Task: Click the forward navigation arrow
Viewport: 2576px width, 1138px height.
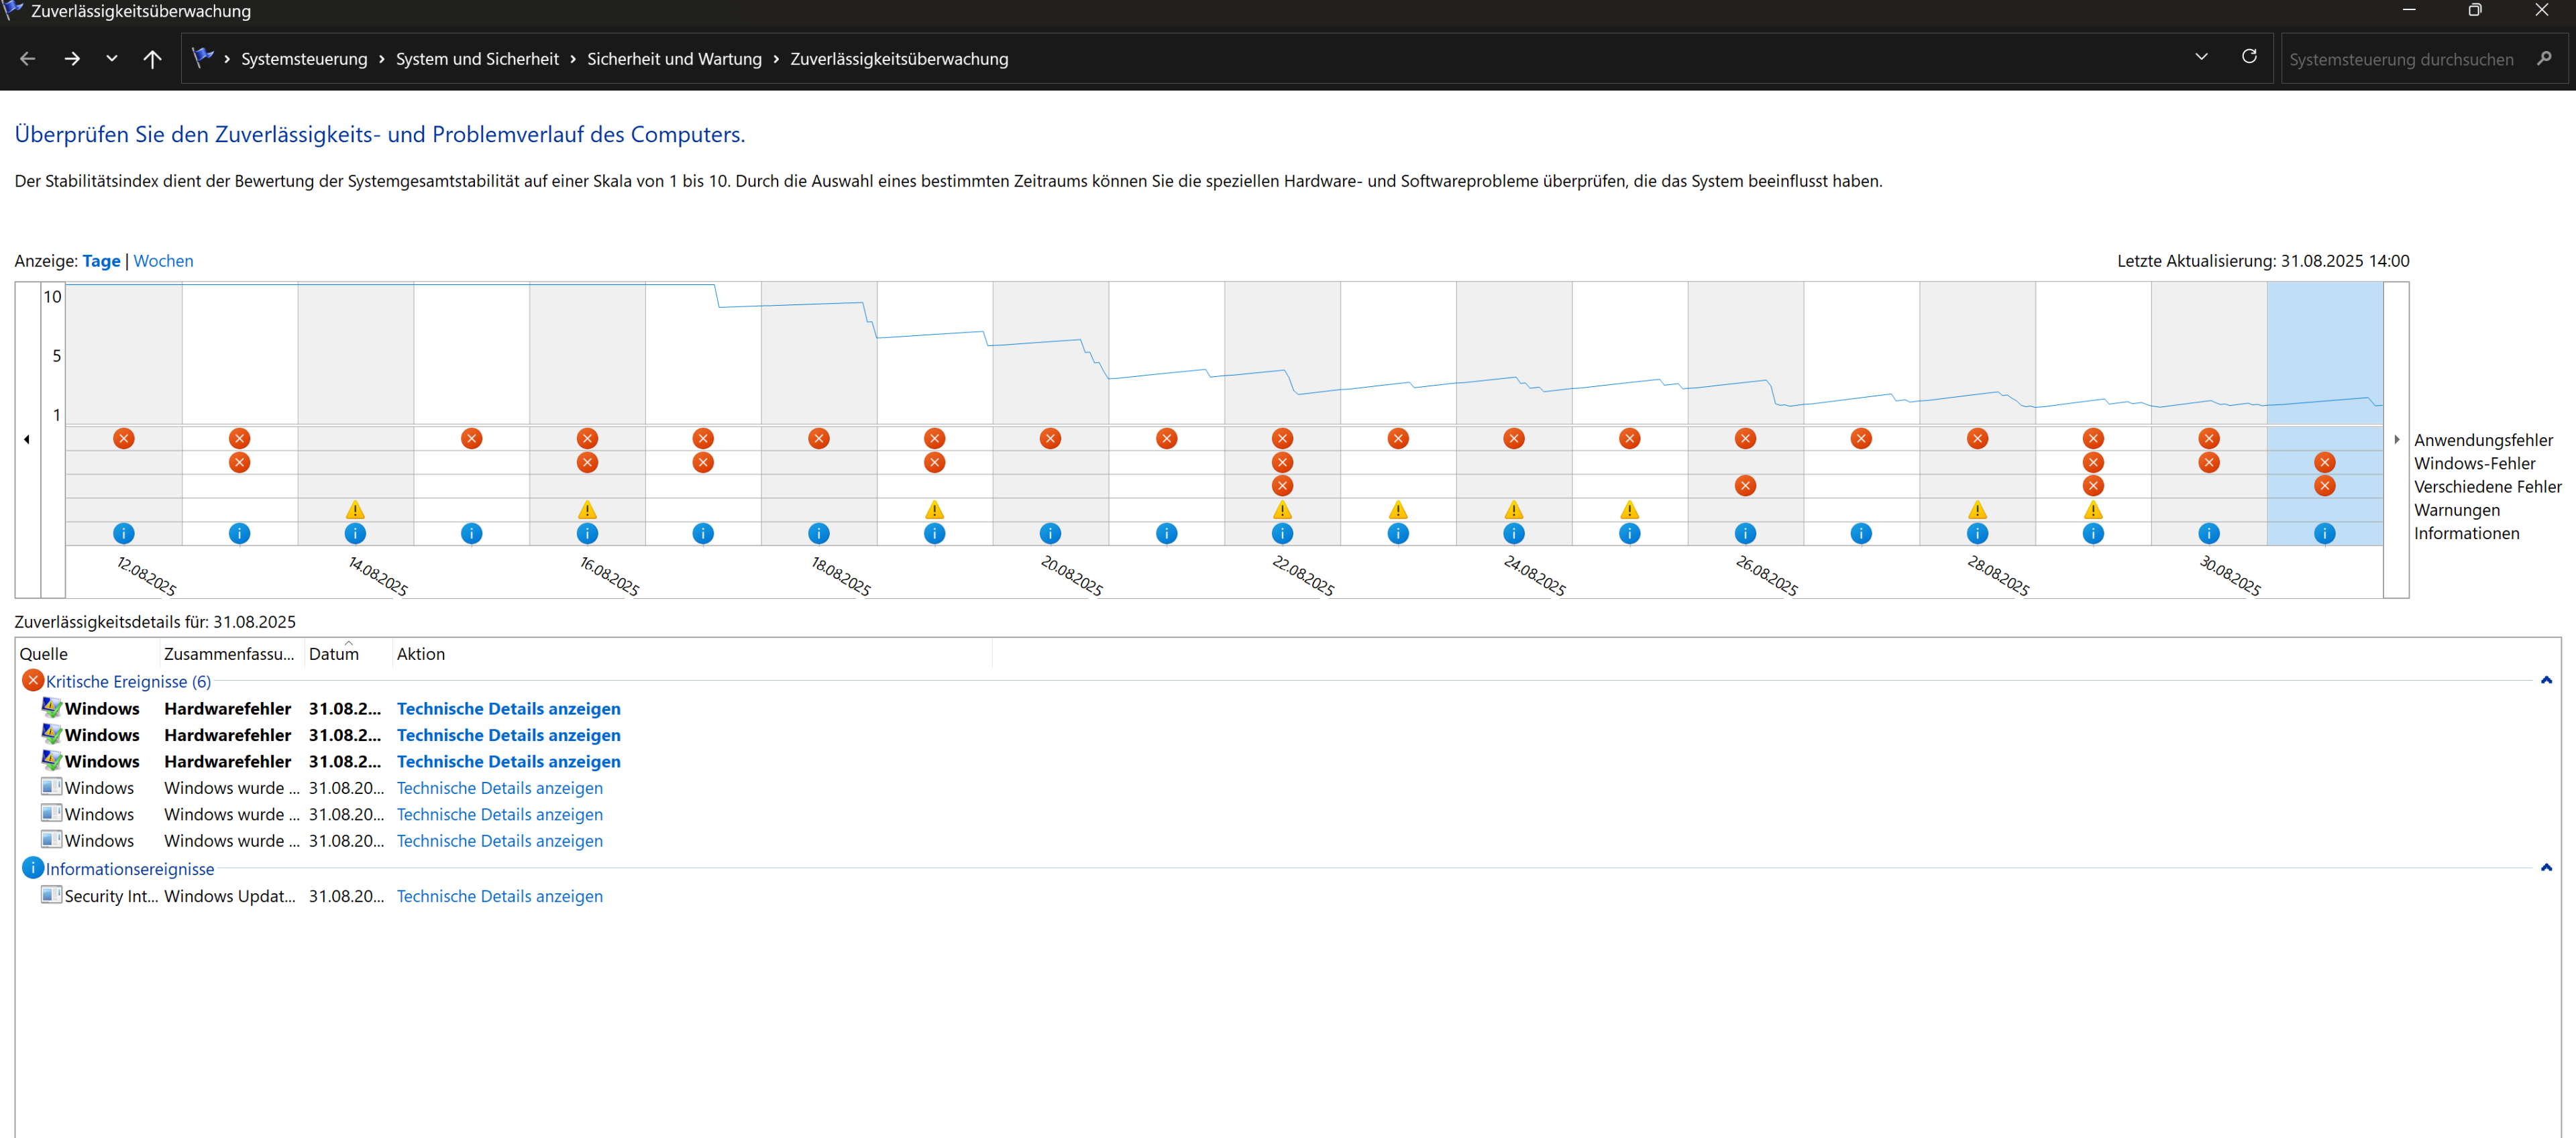Action: pyautogui.click(x=72, y=59)
